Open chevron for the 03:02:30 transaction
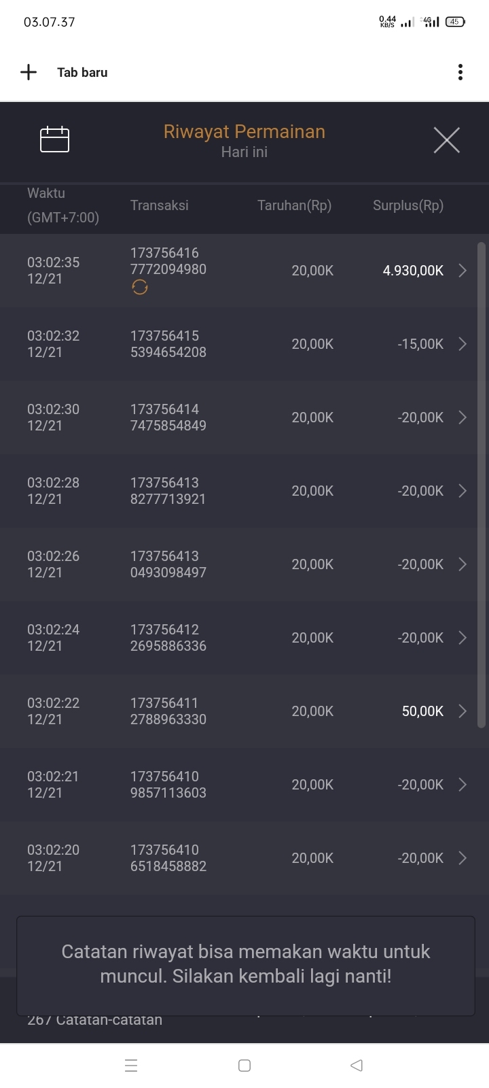Image resolution: width=489 pixels, height=1088 pixels. coord(463,418)
